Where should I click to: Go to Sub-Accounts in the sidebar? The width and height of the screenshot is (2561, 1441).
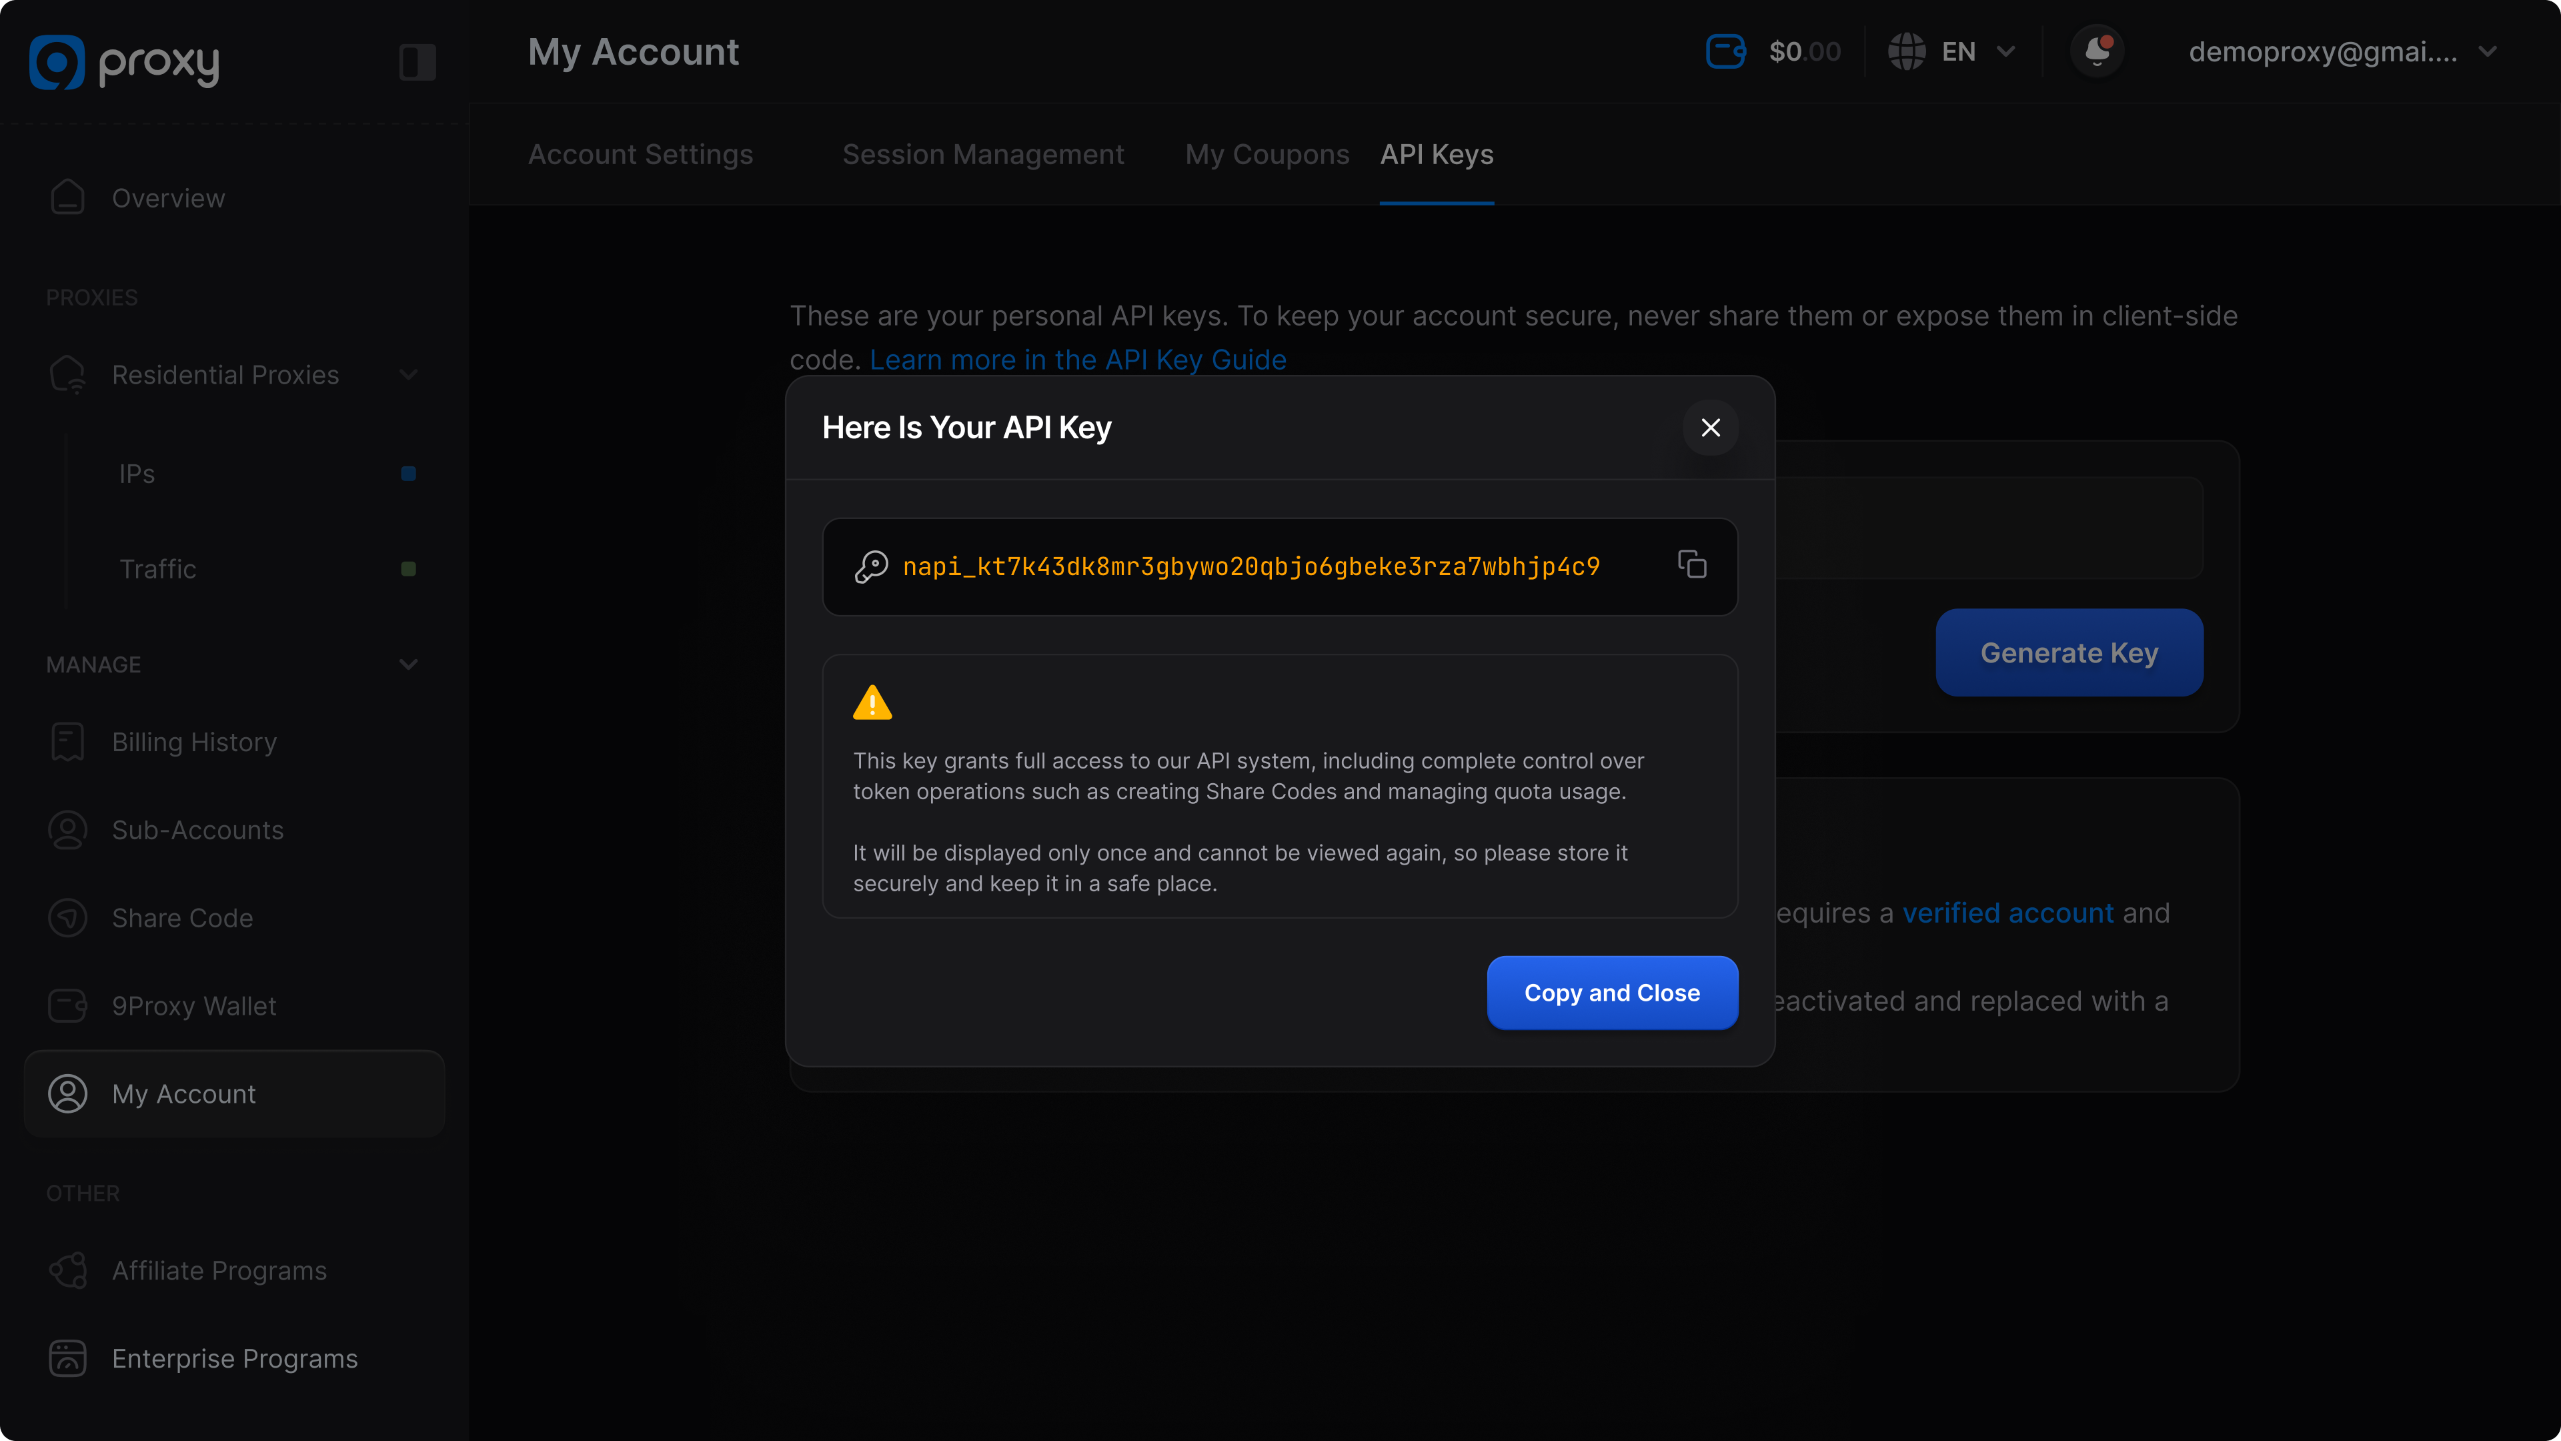197,829
